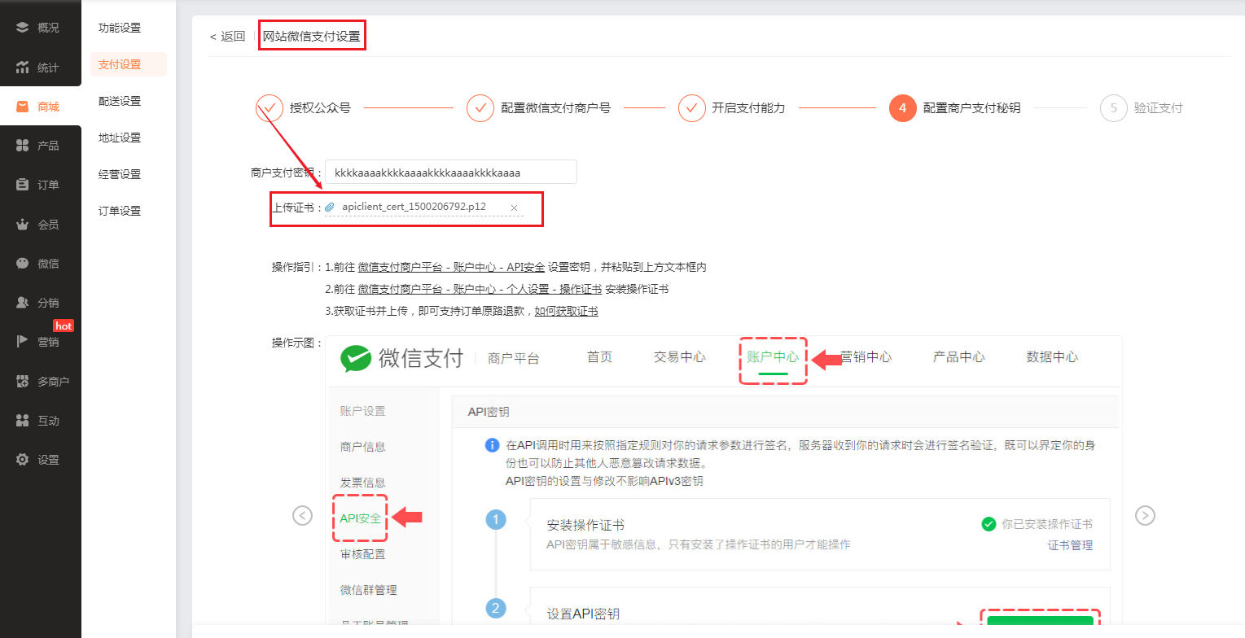
Task: Click 发票信息 in the guide image
Action: [x=362, y=483]
